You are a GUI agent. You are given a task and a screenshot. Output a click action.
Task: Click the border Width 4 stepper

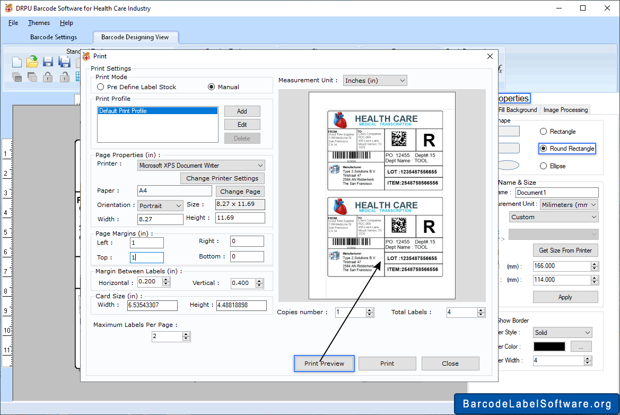[x=588, y=360]
